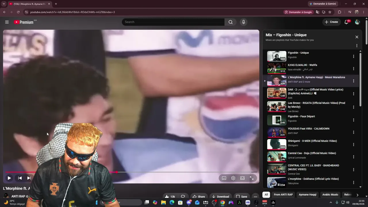This screenshot has height=207, width=368.
Task: Open options for Lee Browz - RIGATA
Action: pos(354,107)
